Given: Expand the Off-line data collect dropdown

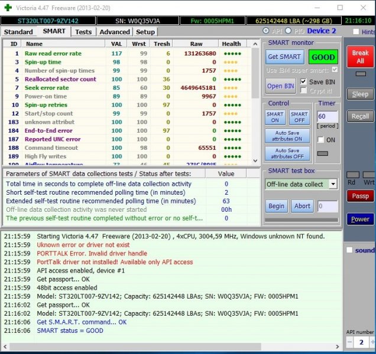Looking at the screenshot, I should (x=333, y=184).
